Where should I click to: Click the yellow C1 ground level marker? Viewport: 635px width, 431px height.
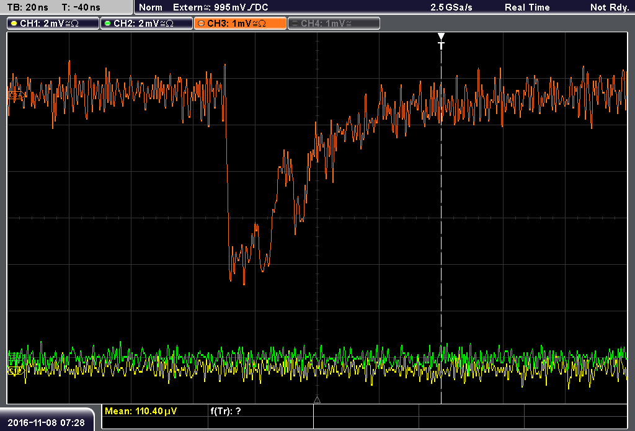point(16,370)
